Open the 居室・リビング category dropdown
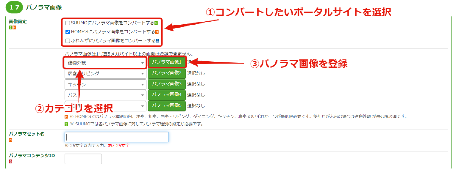The image size is (456, 172). click(x=105, y=73)
